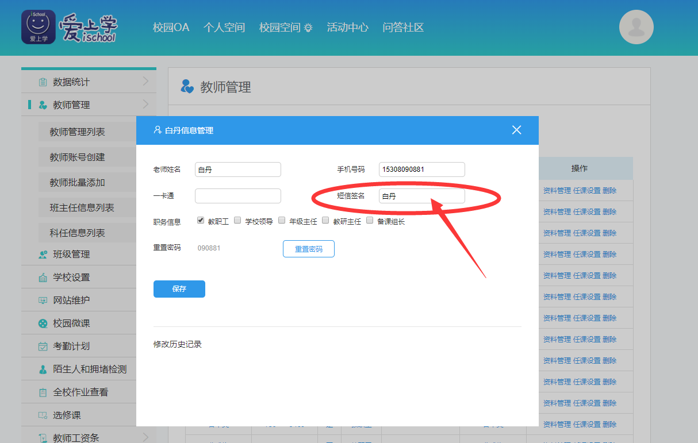The height and width of the screenshot is (443, 698).
Task: Click the 网站维护 monitor icon
Action: (43, 301)
